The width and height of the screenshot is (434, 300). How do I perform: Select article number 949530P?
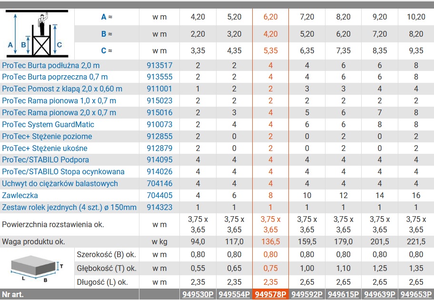point(198,294)
